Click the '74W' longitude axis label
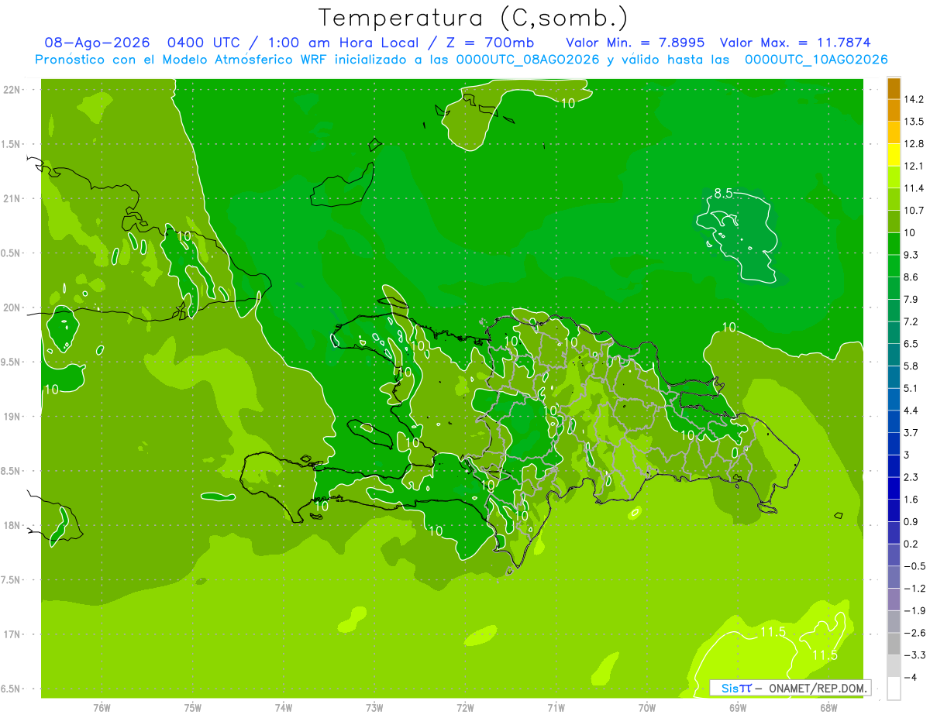Viewport: 930px width, 718px height. (284, 707)
